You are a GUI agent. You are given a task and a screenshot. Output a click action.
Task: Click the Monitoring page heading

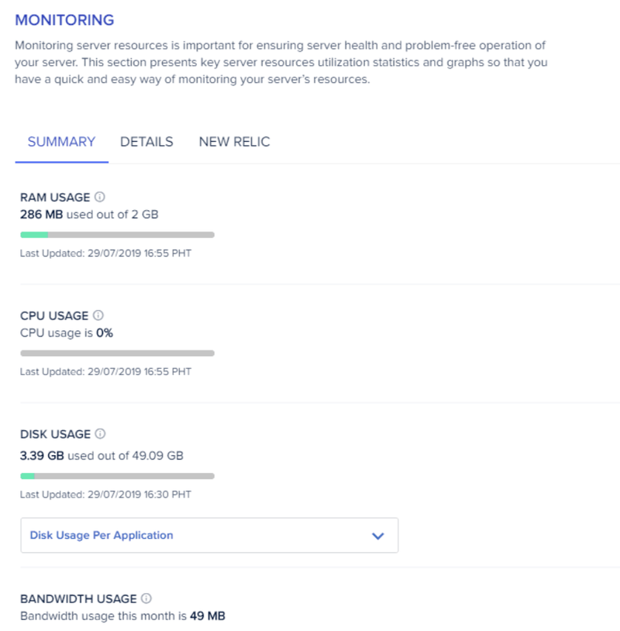pyautogui.click(x=64, y=20)
